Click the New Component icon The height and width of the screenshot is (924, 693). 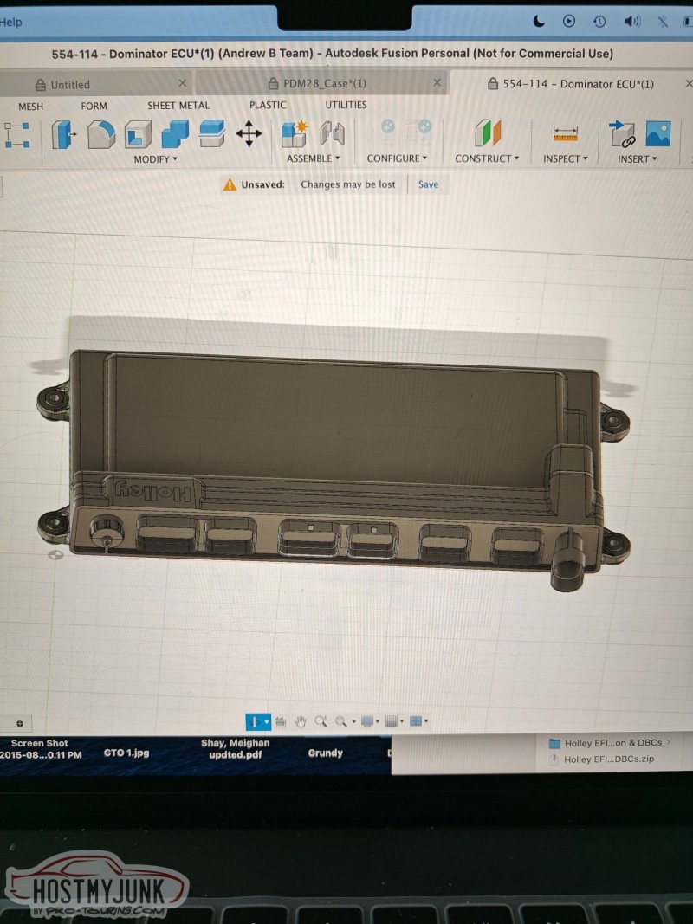pyautogui.click(x=295, y=133)
